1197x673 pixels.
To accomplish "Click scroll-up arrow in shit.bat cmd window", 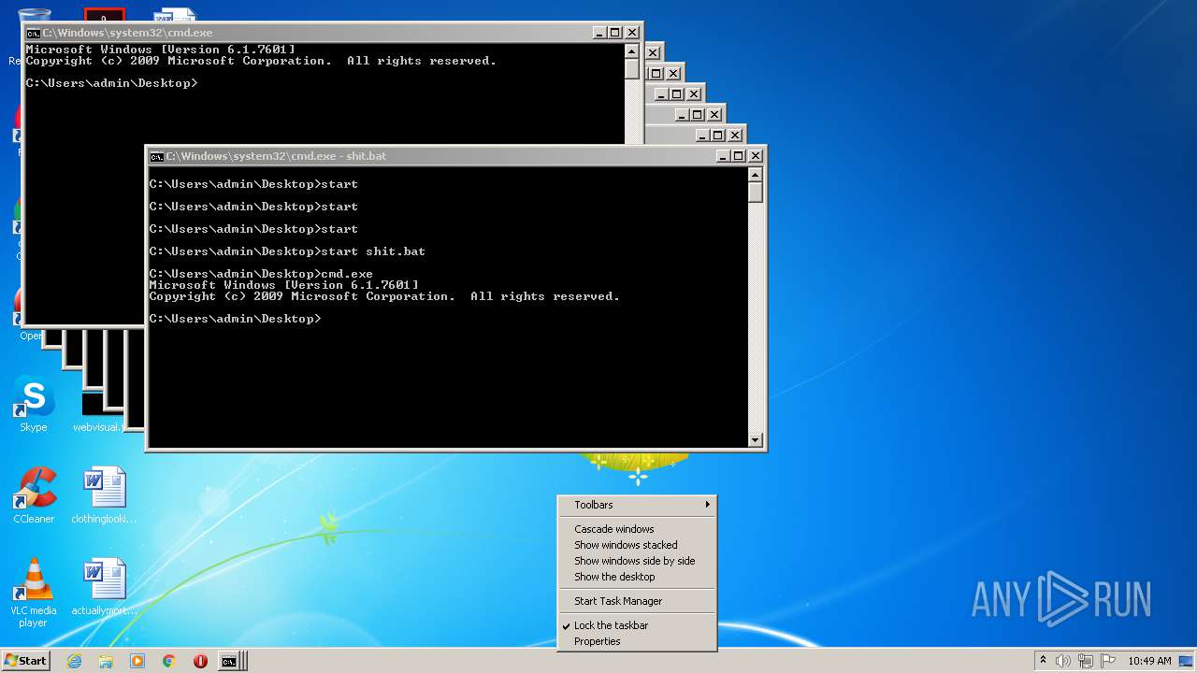I will [x=756, y=175].
